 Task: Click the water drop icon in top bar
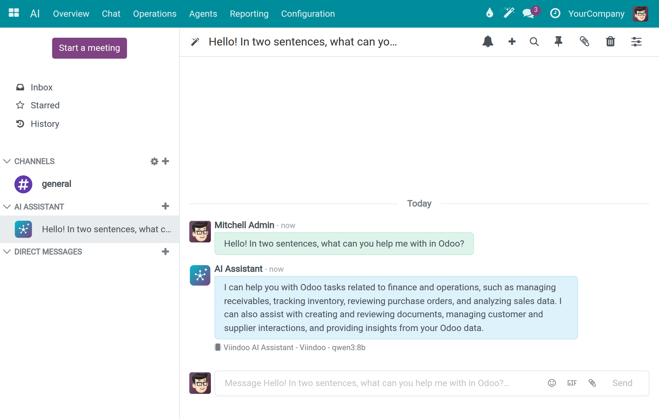pos(489,13)
